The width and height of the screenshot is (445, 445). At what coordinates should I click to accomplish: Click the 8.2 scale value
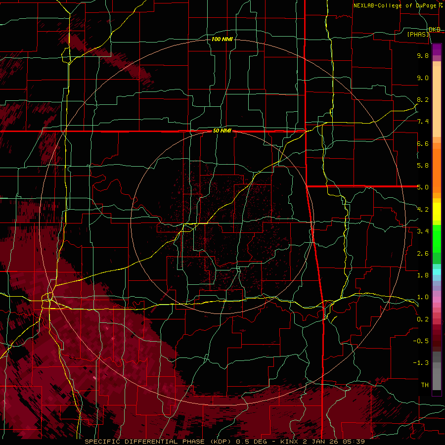point(423,99)
